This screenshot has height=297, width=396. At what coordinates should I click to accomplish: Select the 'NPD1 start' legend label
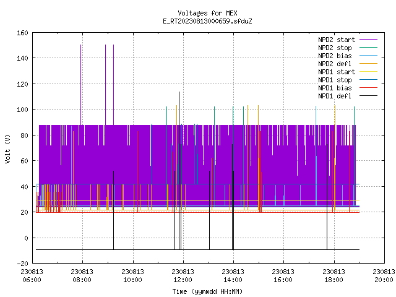pos(337,72)
